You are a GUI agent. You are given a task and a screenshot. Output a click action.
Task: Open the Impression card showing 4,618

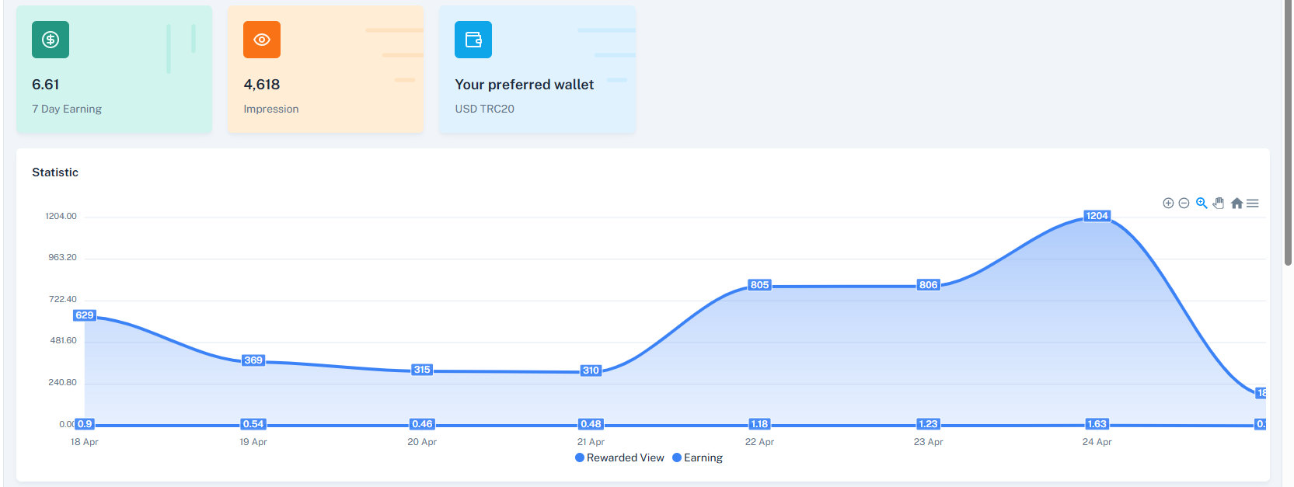point(326,69)
